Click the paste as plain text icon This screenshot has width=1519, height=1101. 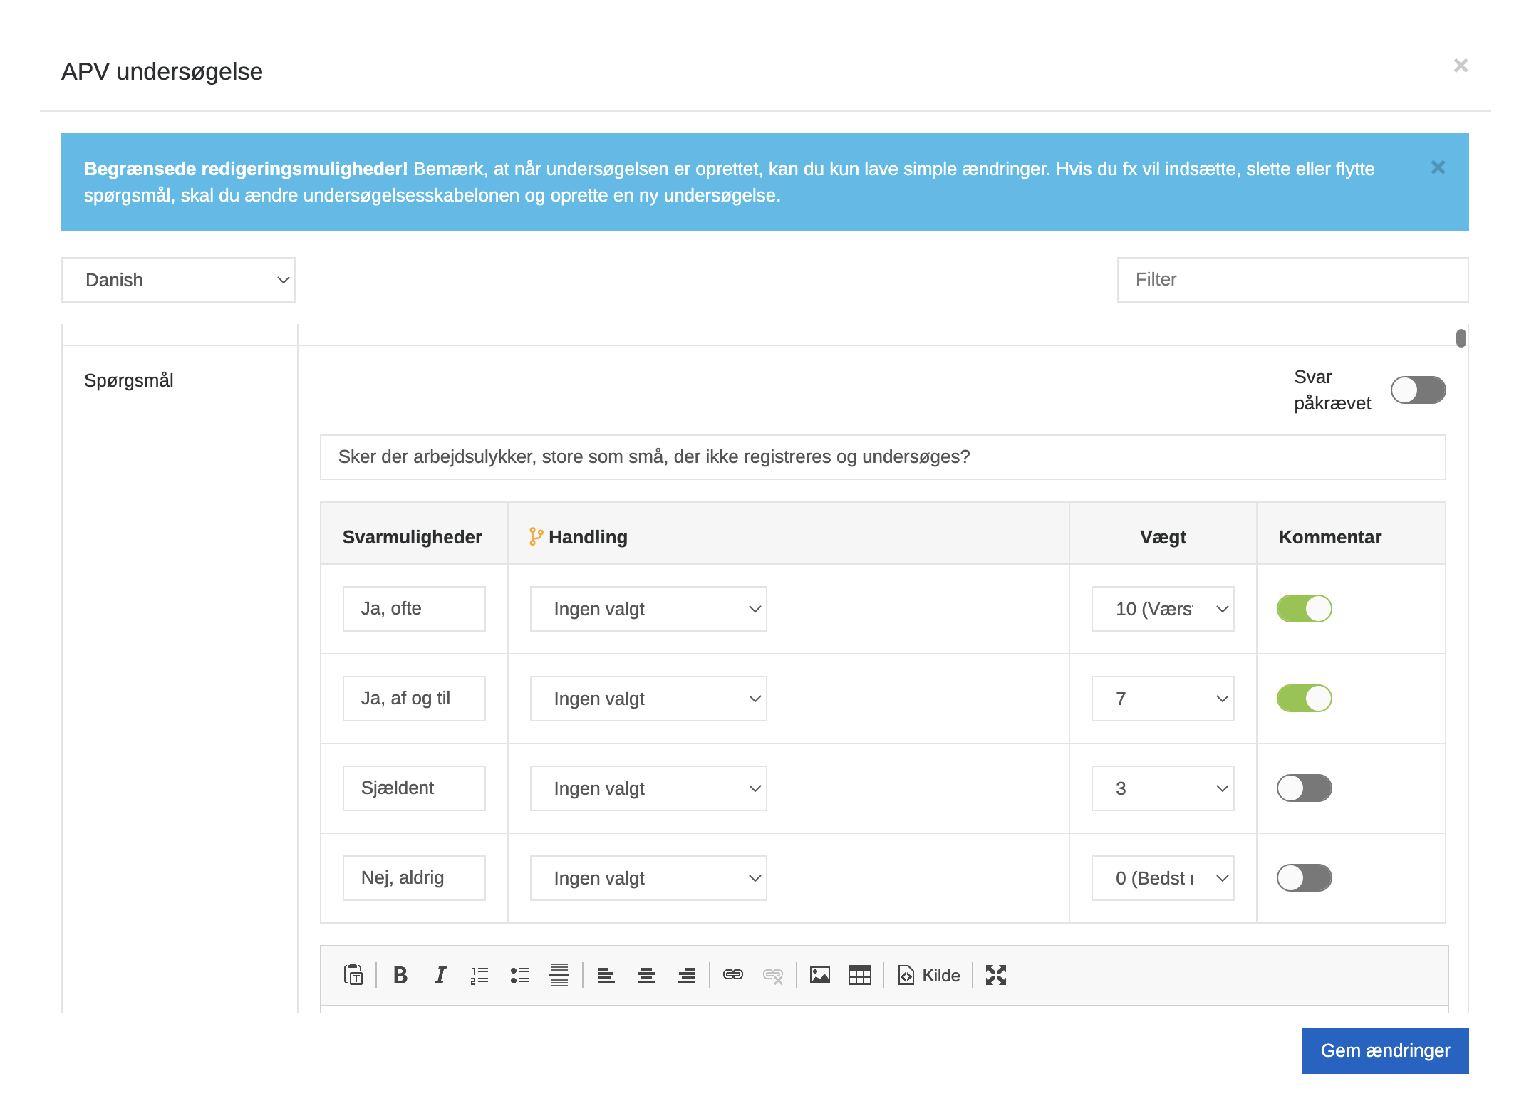pyautogui.click(x=353, y=975)
